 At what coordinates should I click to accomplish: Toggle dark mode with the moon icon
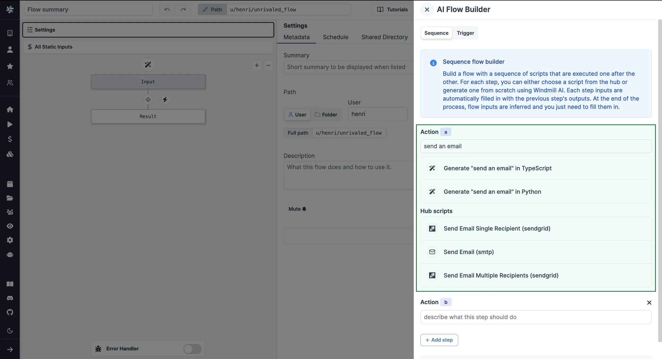coord(10,331)
